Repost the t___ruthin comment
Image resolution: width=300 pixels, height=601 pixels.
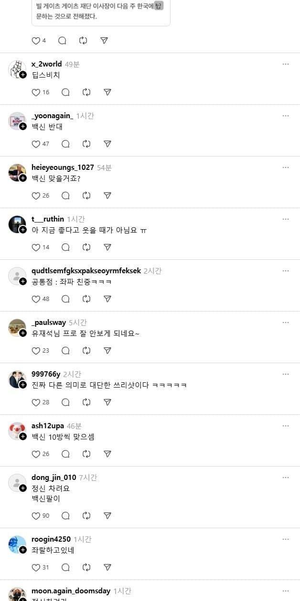(86, 247)
